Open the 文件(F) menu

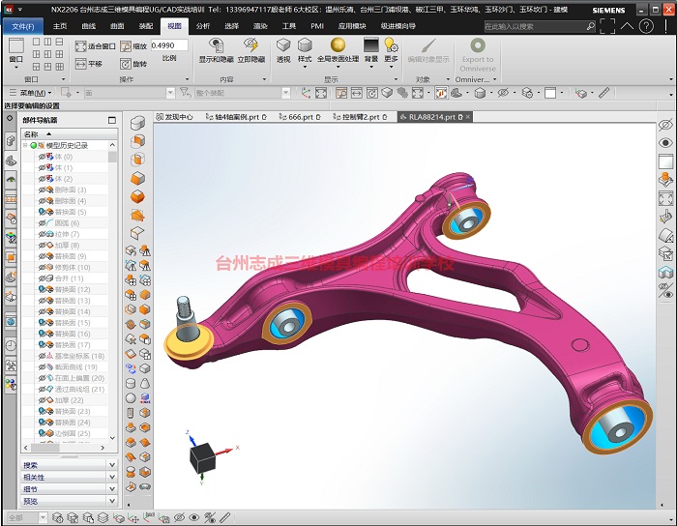pos(23,26)
